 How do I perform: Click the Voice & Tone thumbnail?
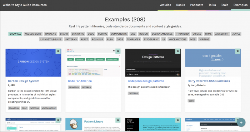[x=153, y=124]
